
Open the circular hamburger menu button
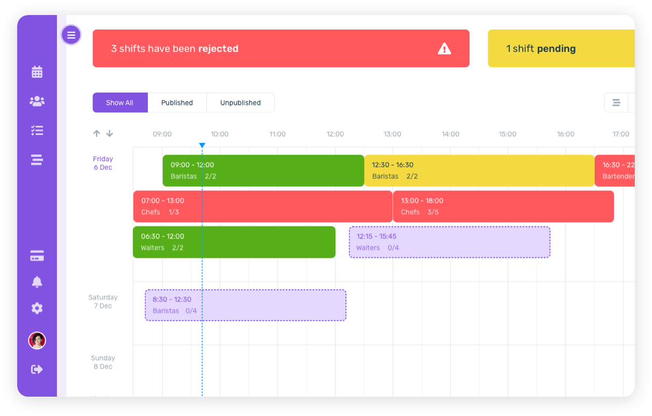coord(71,34)
